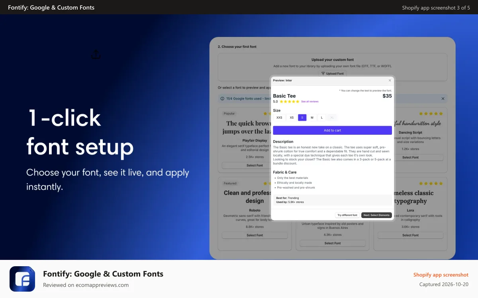The width and height of the screenshot is (478, 298).
Task: Proceed with Next: Select Elements
Action: pos(376,215)
